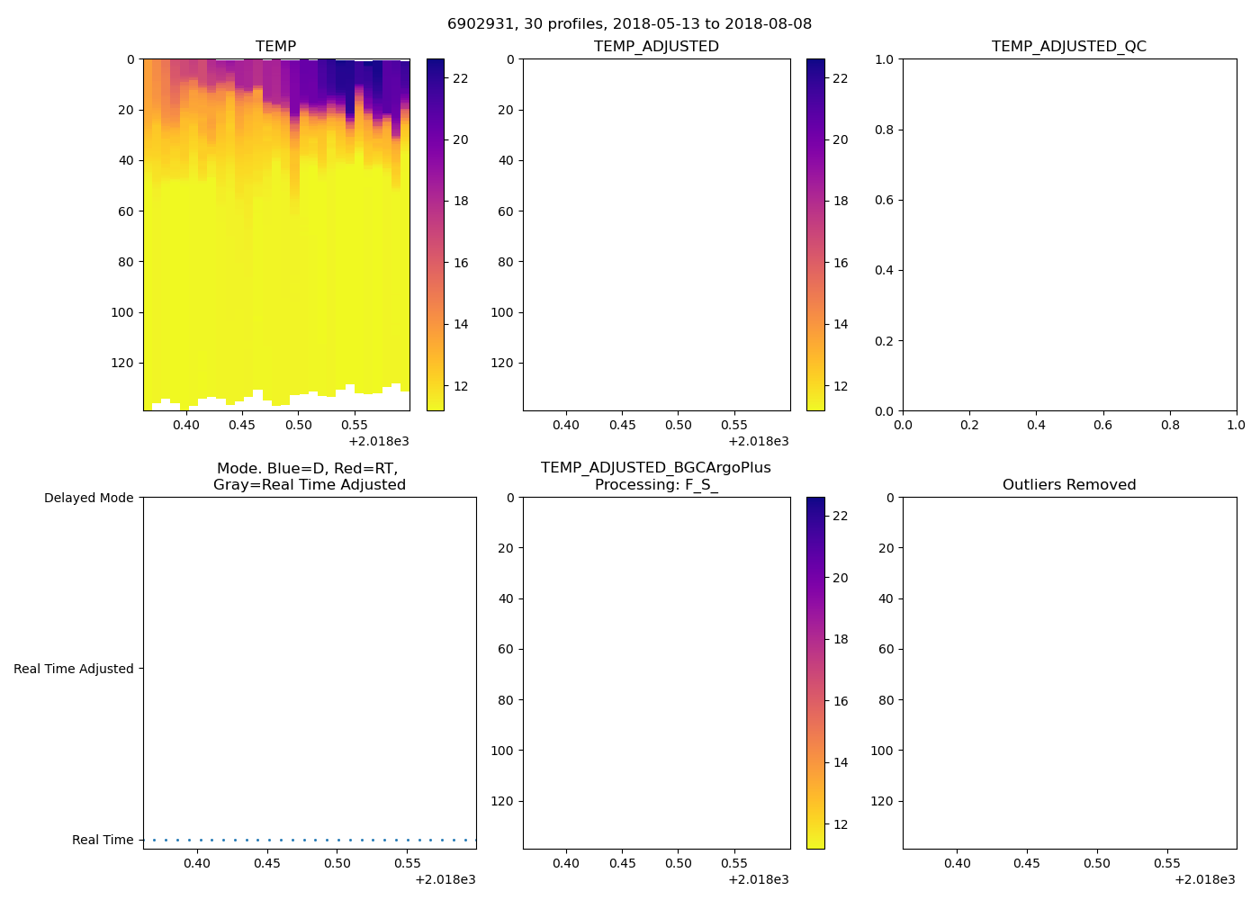Click the TEMP_ADJUSTED_QC plot title
The height and width of the screenshot is (900, 1260).
point(1068,46)
